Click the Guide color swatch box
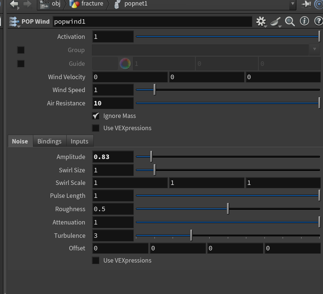Screen dimensions: 323x294 [105, 64]
